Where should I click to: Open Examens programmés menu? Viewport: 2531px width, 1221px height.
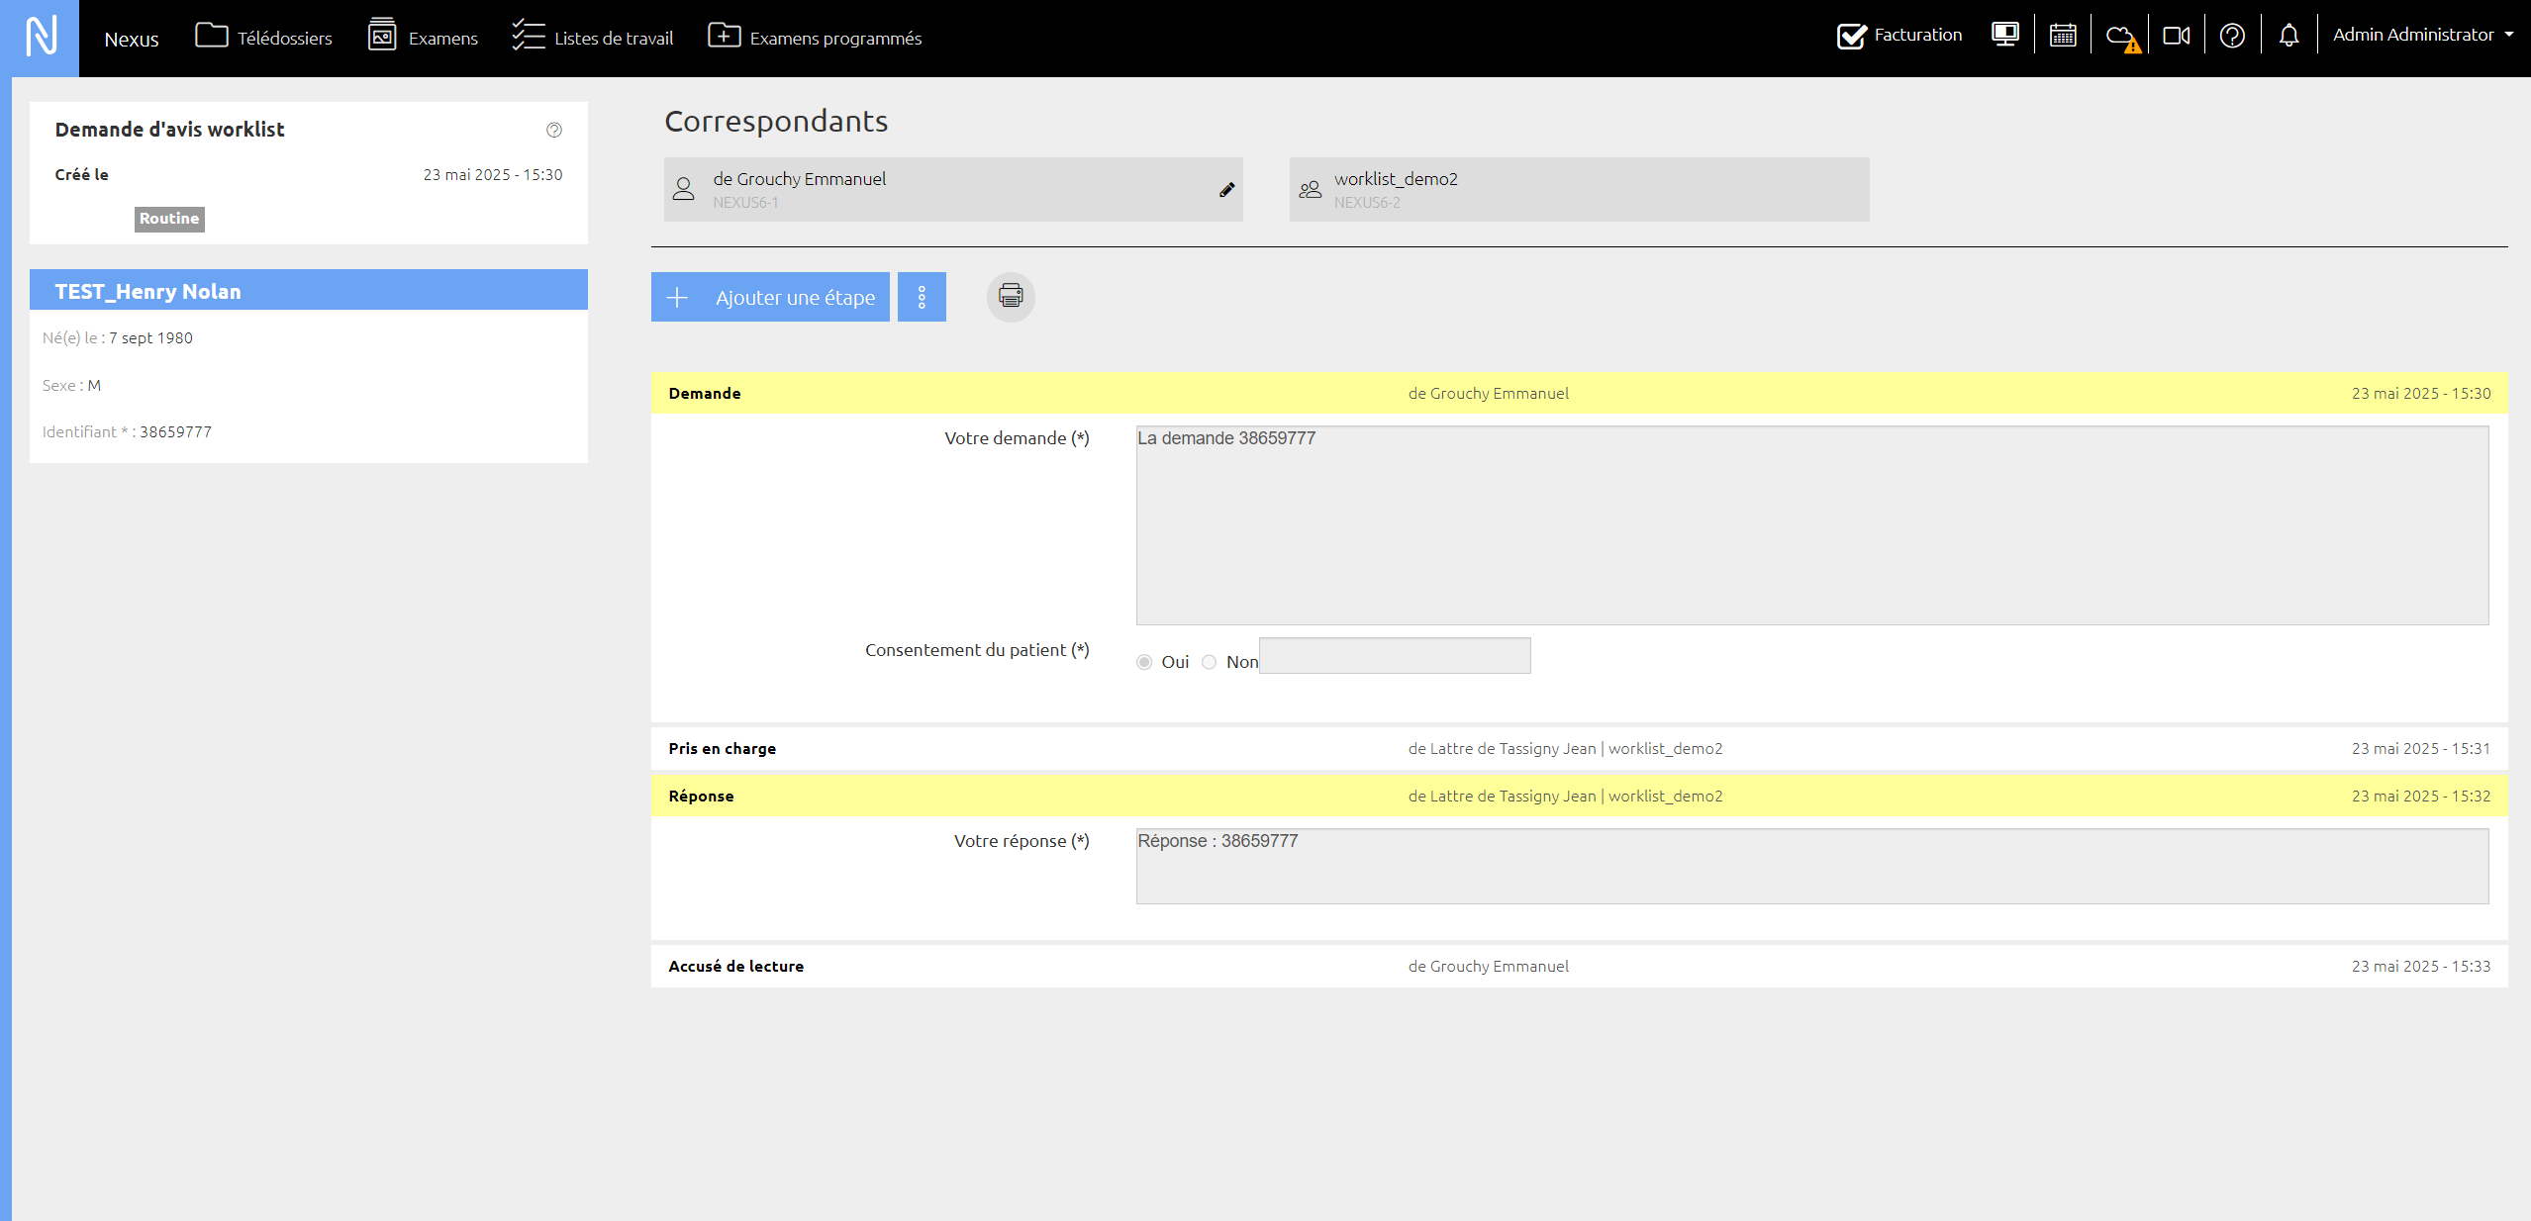(815, 38)
